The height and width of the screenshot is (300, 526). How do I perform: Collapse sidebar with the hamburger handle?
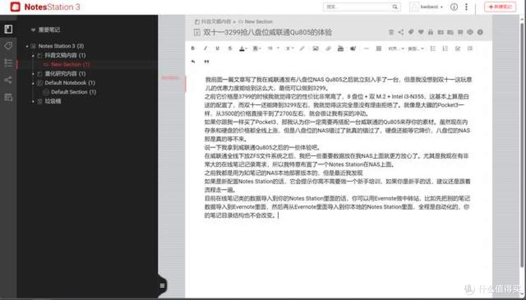click(x=162, y=285)
